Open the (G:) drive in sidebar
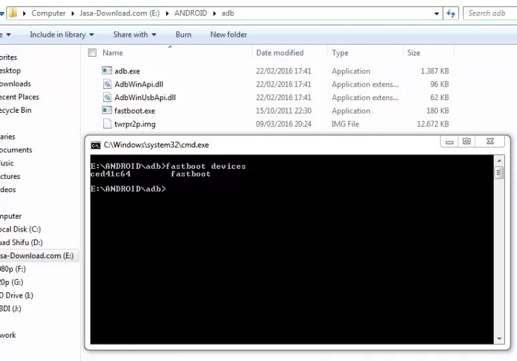 (11, 282)
